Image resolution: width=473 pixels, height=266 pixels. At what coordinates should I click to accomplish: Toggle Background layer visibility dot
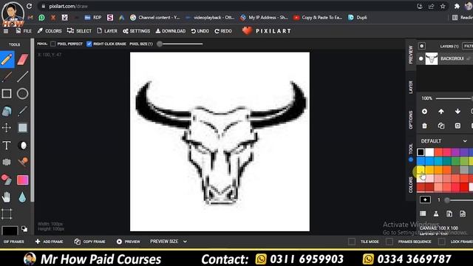click(421, 59)
